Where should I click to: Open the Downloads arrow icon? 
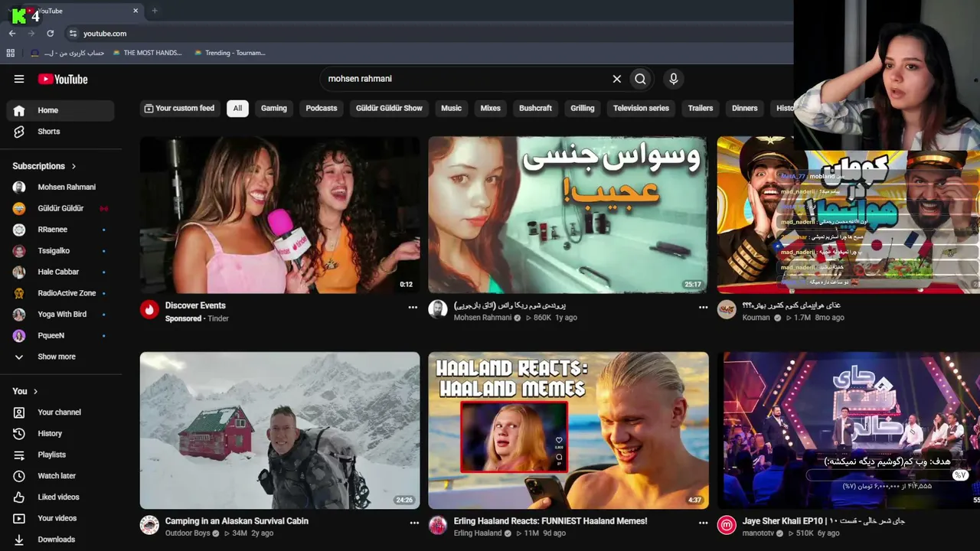(x=19, y=540)
